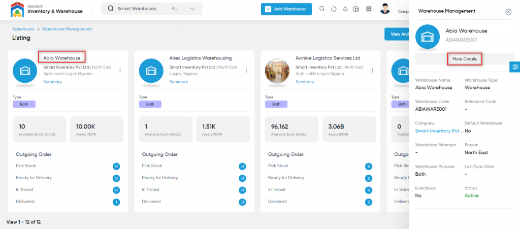Click the Warehouse breadcrumb link

tap(23, 29)
